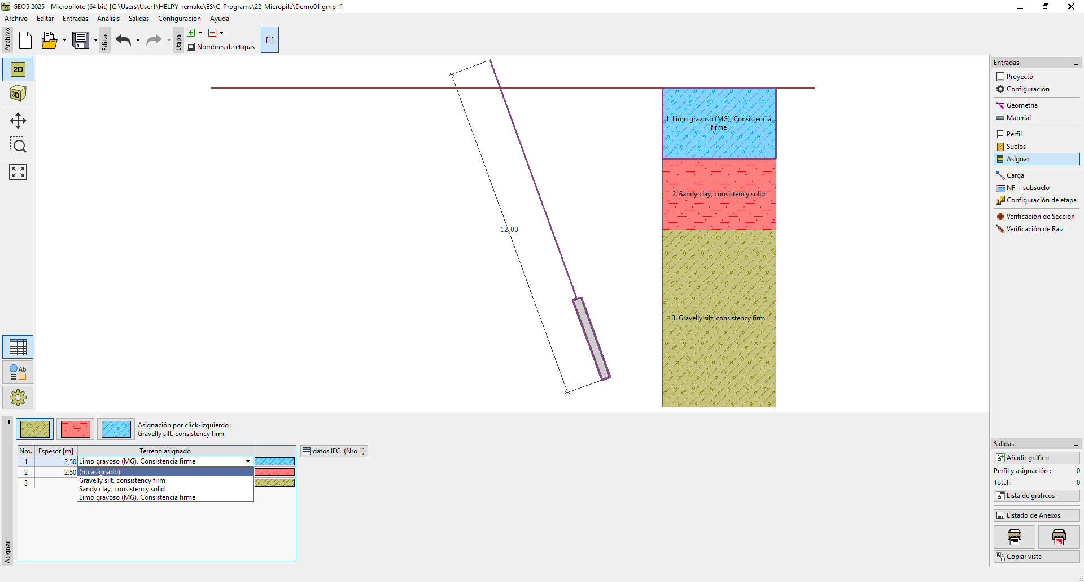The height and width of the screenshot is (582, 1084).
Task: Open the dropdown arrow beside open folder
Action: (x=64, y=40)
